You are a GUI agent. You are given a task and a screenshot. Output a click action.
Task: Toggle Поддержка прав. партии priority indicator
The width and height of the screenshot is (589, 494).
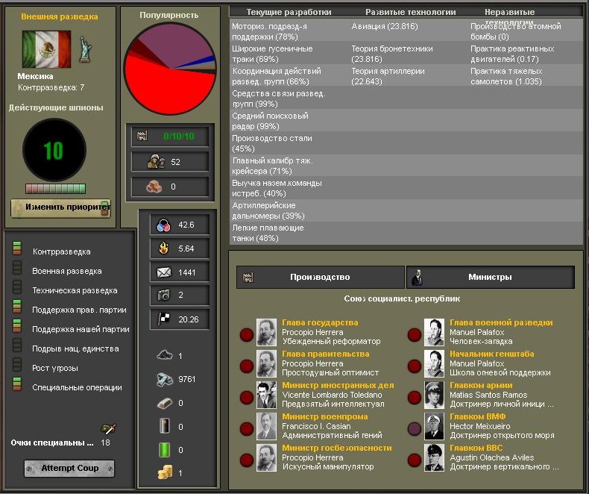coord(17,307)
